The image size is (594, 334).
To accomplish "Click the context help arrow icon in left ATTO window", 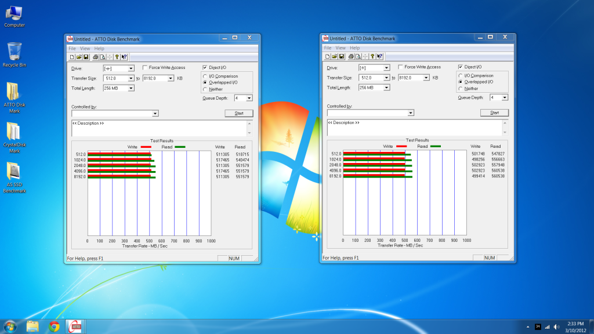I will tap(124, 57).
